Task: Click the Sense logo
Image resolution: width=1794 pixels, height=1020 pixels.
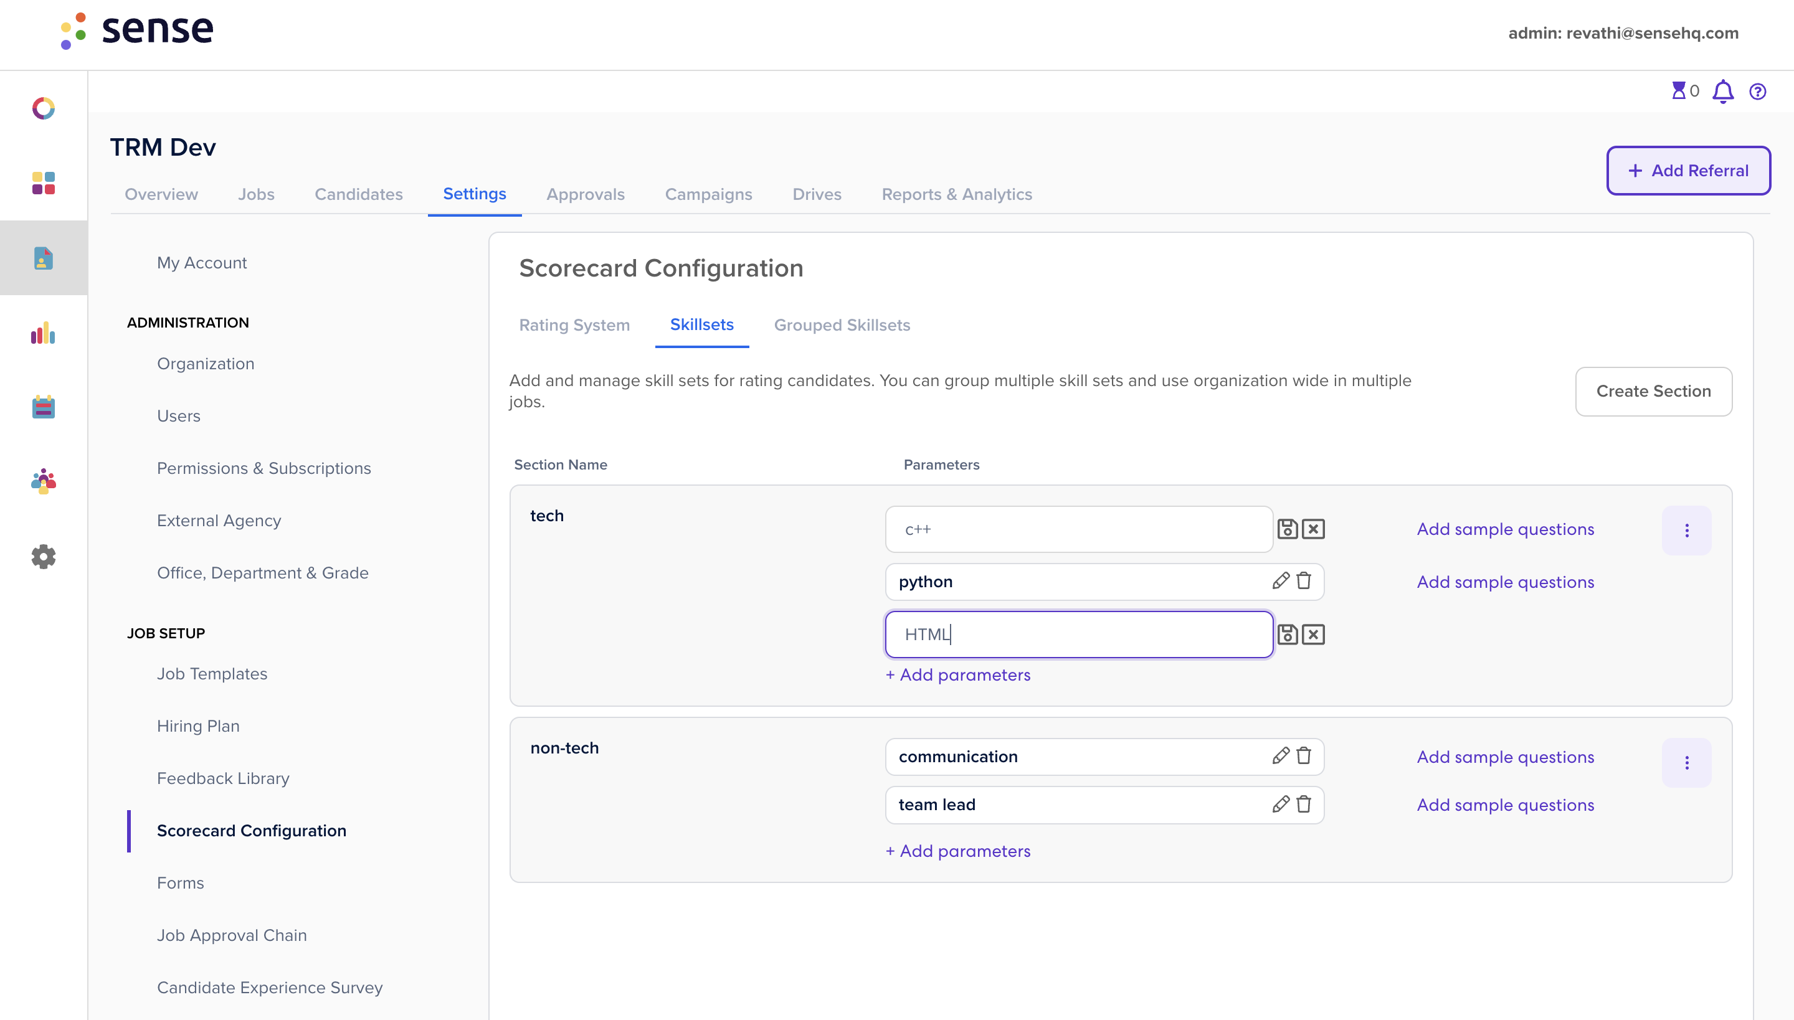Action: 136,31
